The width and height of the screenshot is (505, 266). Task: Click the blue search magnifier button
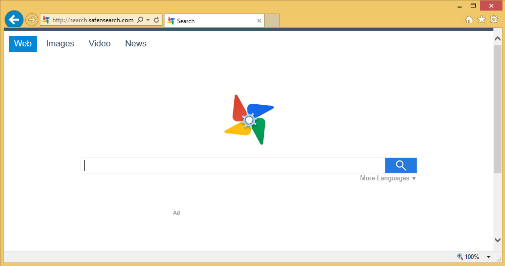(x=401, y=165)
